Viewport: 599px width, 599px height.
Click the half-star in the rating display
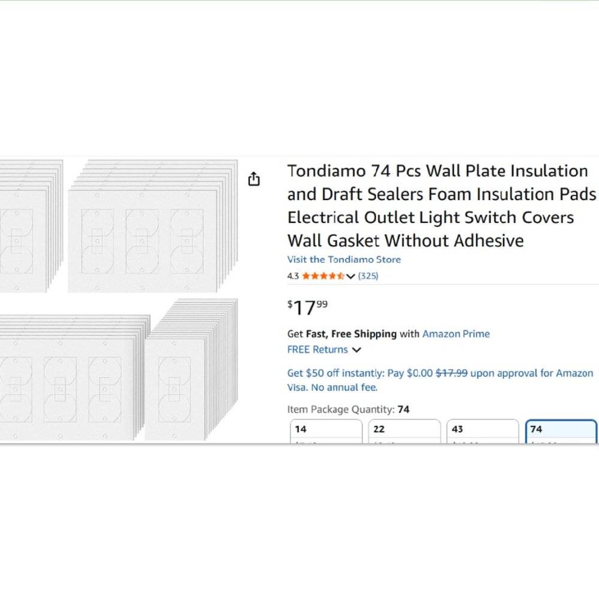(x=339, y=276)
